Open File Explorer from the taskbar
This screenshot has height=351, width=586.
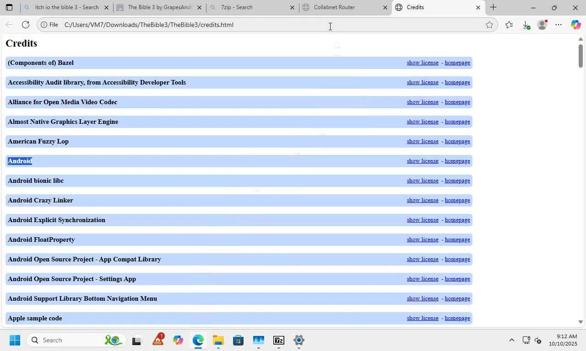(x=218, y=340)
